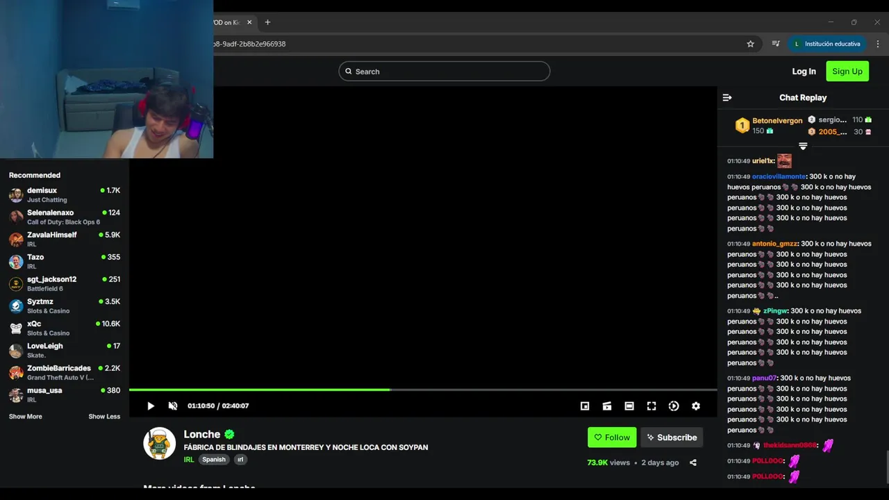Image resolution: width=889 pixels, height=500 pixels.
Task: Select the sergio leaderboard entry
Action: (x=840, y=119)
